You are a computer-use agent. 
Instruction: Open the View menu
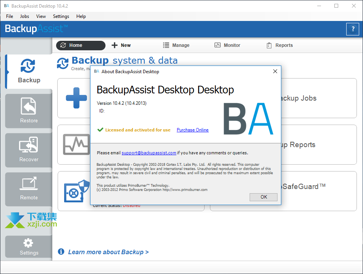point(41,16)
